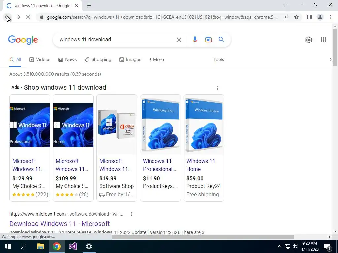
Task: Click the horizontal scrollbar thumb
Action: tap(203, 237)
